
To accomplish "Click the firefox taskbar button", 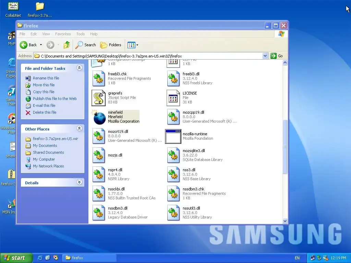I will [x=89, y=258].
